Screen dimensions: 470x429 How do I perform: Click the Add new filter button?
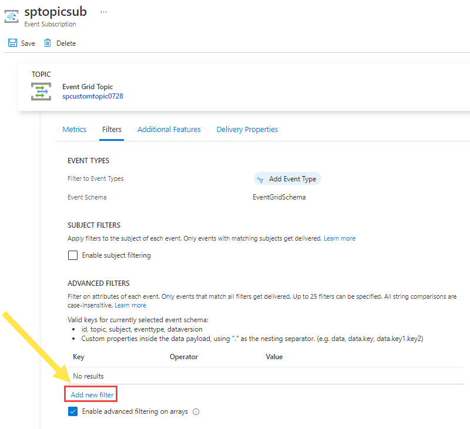tap(90, 394)
